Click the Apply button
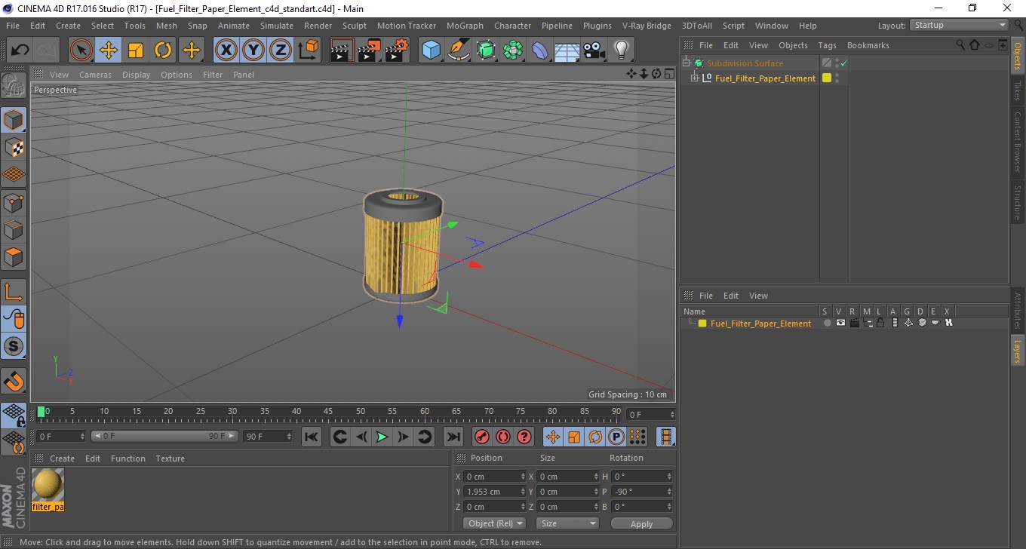The width and height of the screenshot is (1026, 549). click(641, 523)
